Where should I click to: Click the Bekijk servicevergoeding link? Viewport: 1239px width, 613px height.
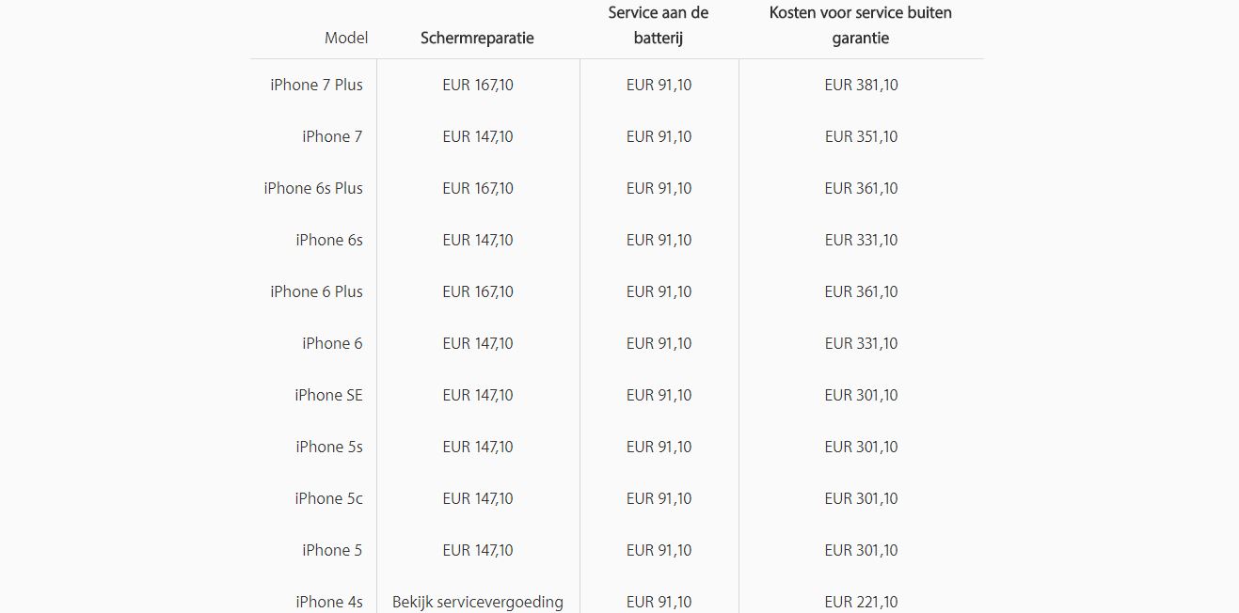478,602
